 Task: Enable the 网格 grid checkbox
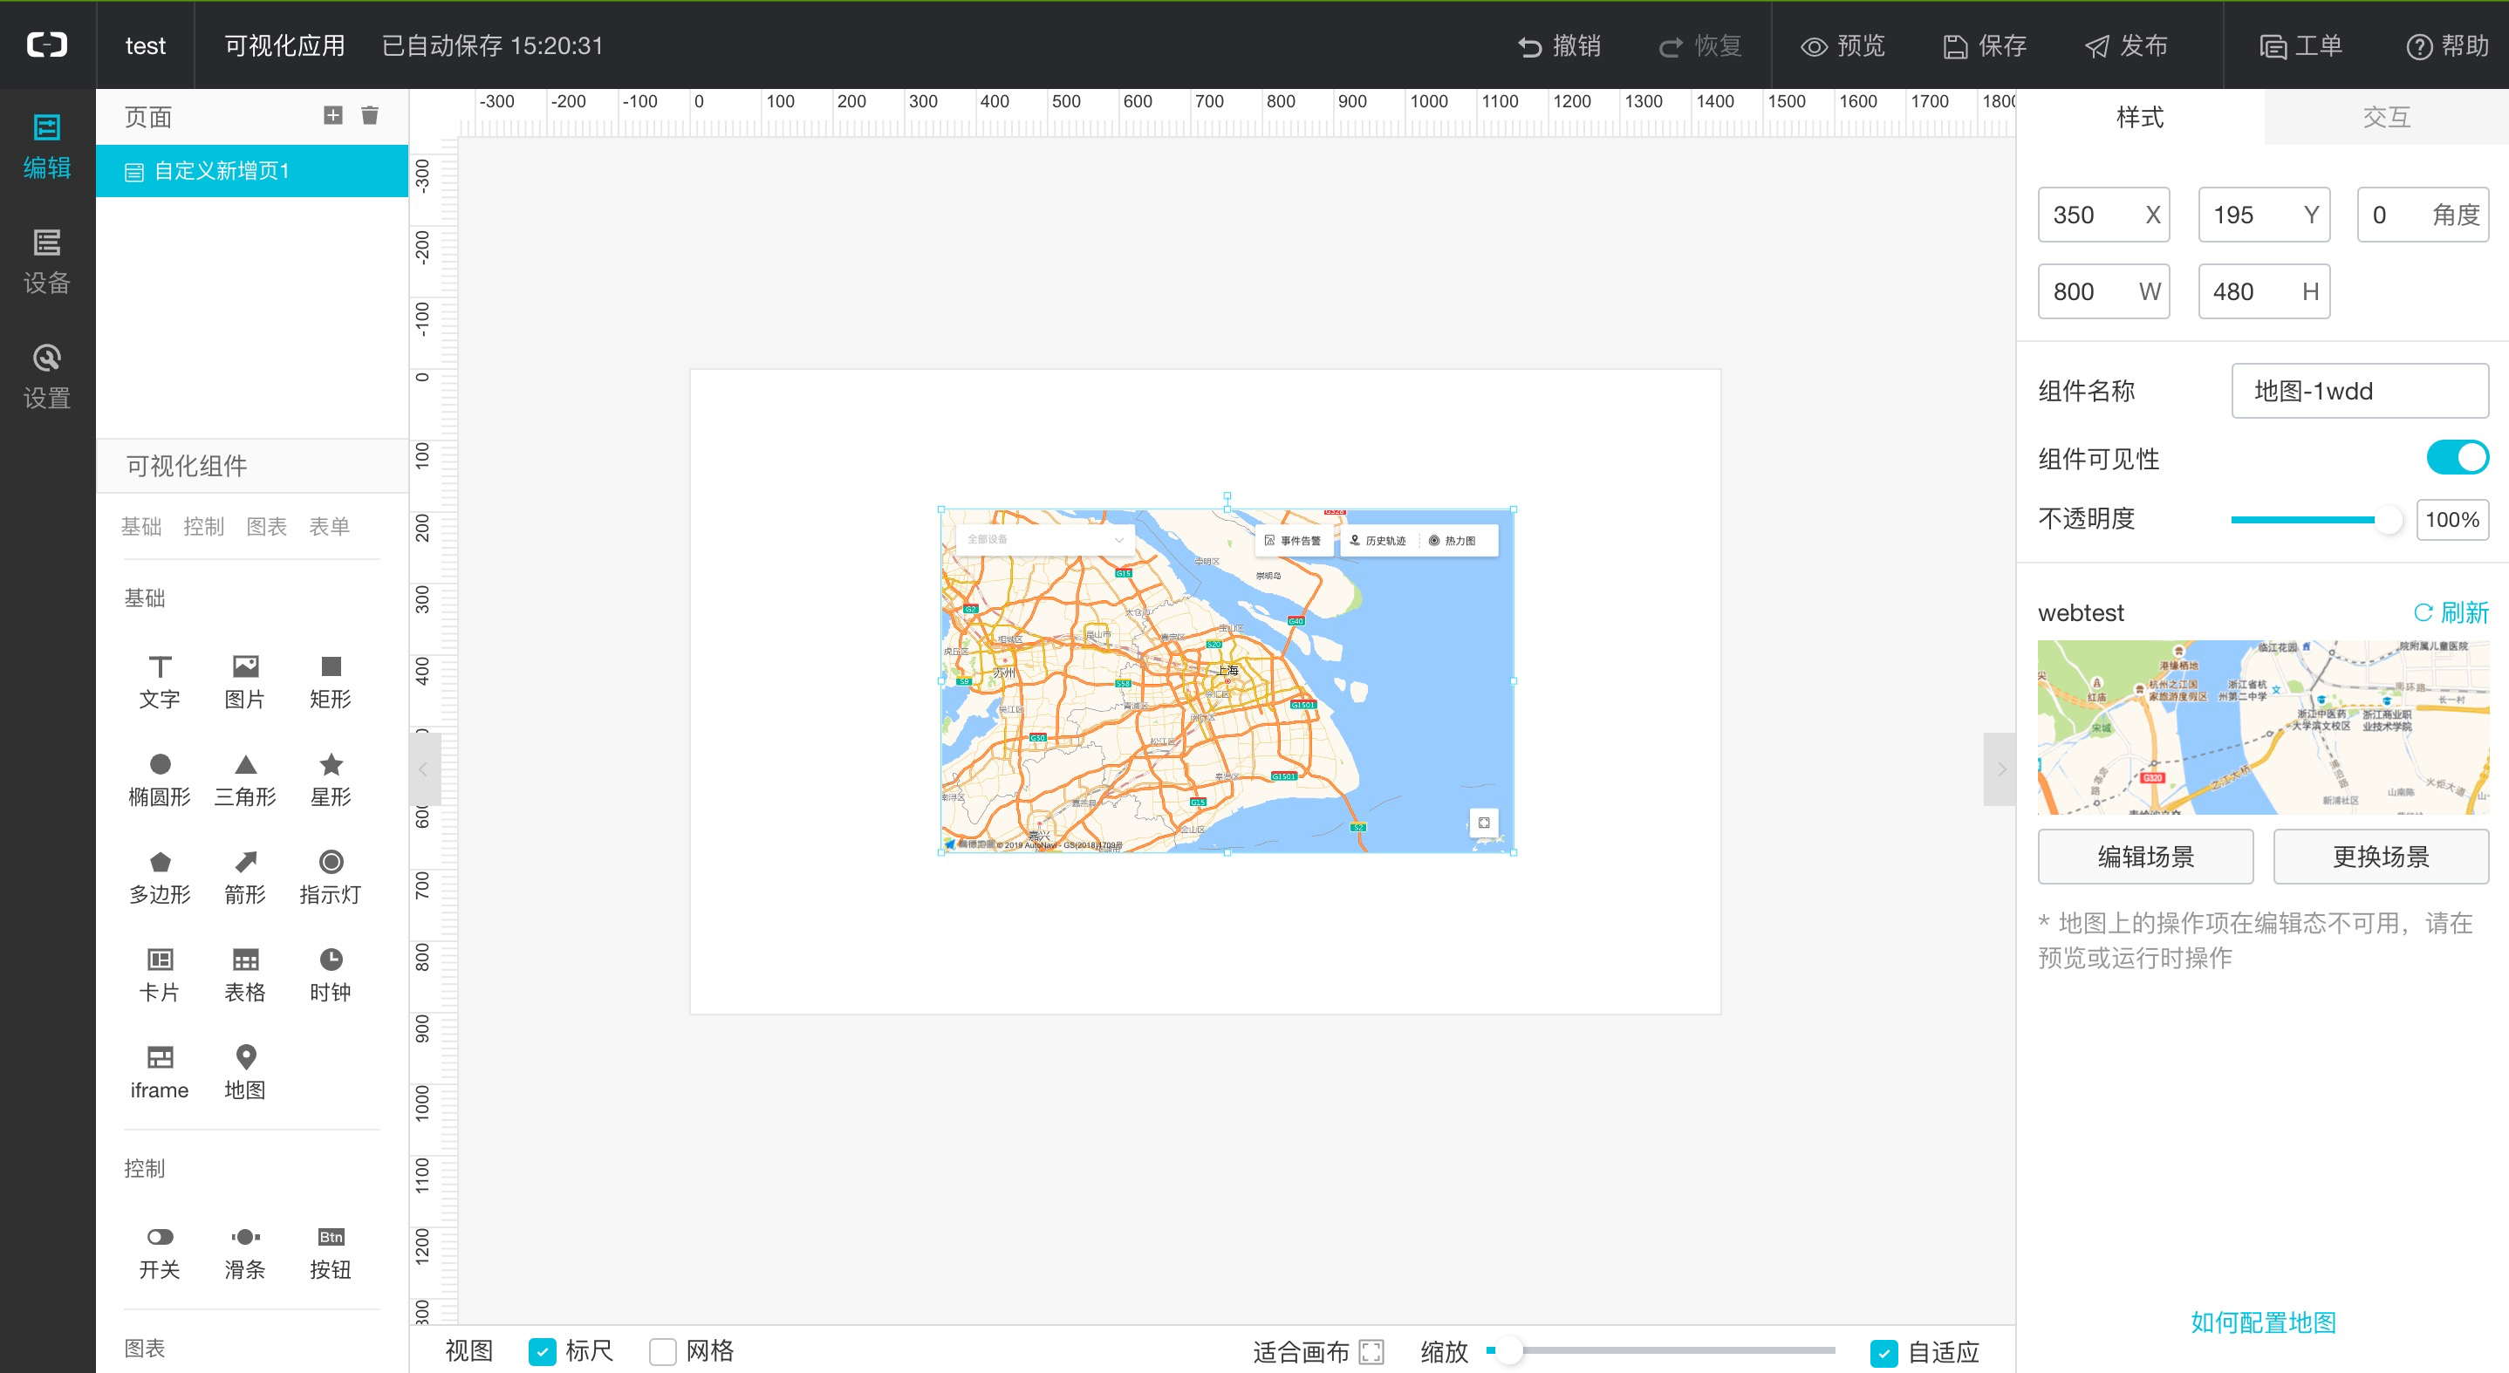(x=662, y=1351)
